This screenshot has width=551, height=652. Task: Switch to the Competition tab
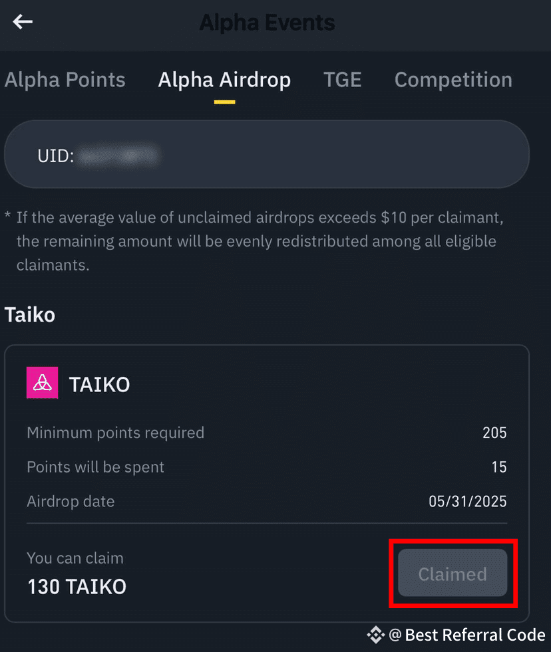coord(453,80)
